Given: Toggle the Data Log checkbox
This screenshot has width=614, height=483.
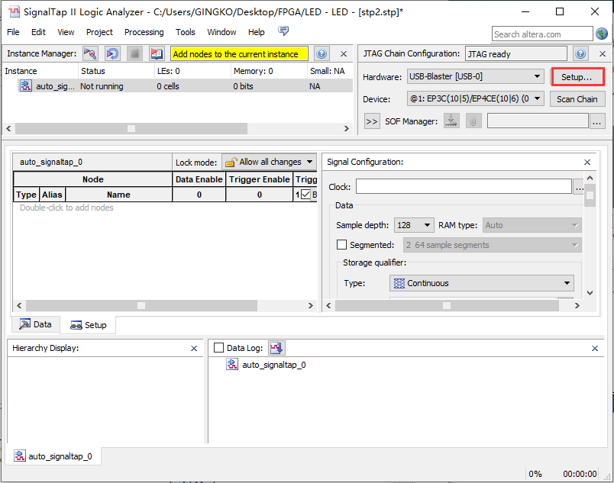Looking at the screenshot, I should [x=219, y=348].
